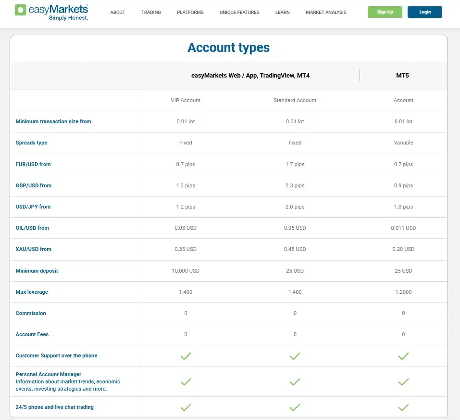
Task: Click the green Sign Up button
Action: pos(385,12)
